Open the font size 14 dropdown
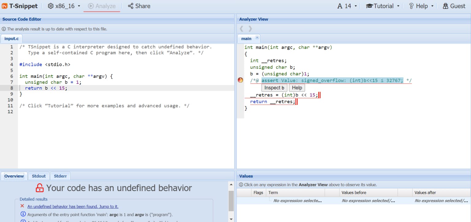471x222 pixels. [347, 6]
